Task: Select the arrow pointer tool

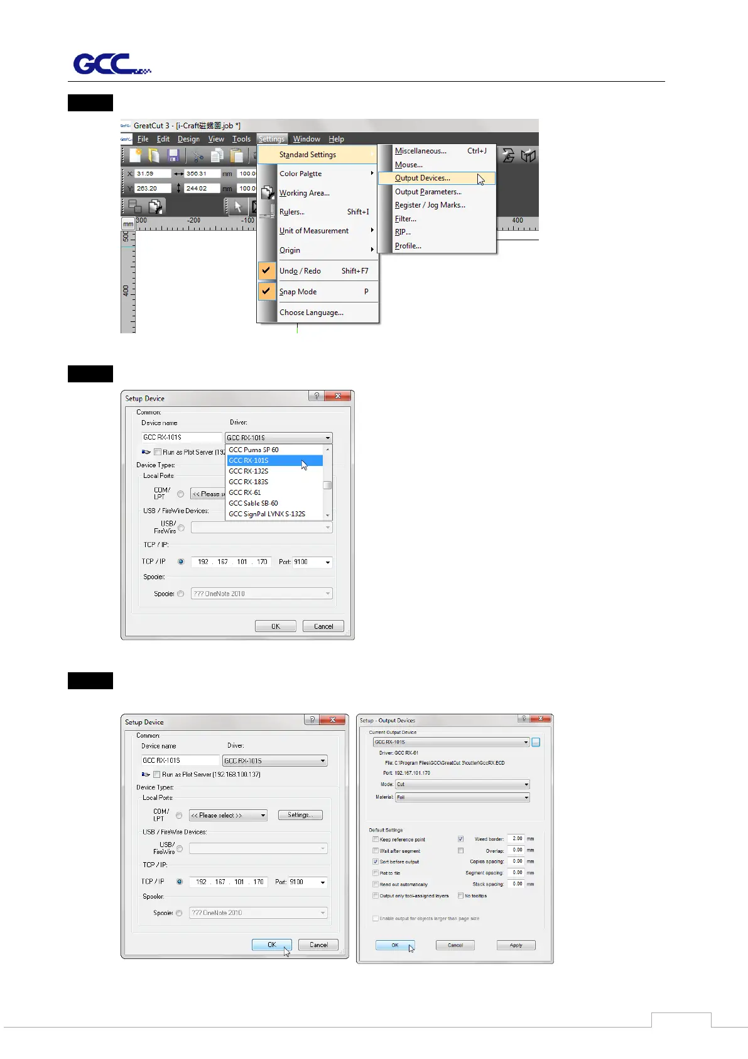Action: tap(238, 206)
